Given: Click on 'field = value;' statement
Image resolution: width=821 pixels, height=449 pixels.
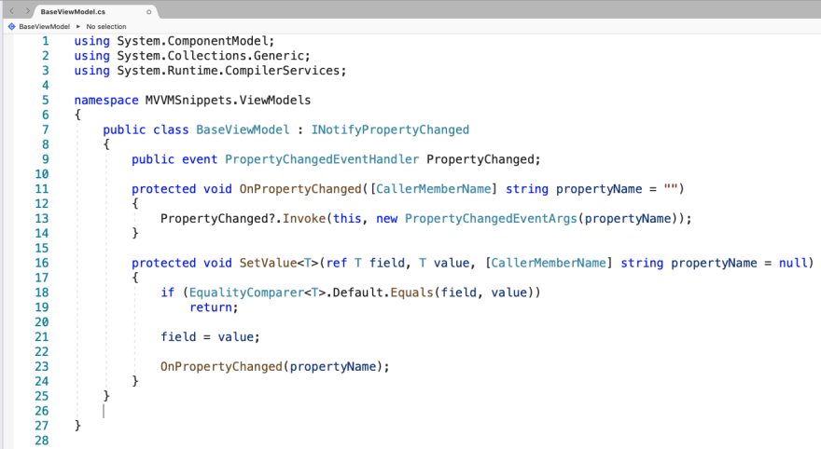Looking at the screenshot, I should [x=210, y=336].
